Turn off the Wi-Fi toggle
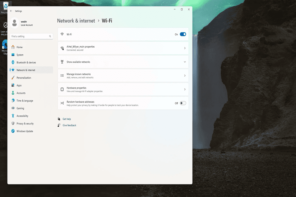The height and width of the screenshot is (197, 296). [x=183, y=34]
